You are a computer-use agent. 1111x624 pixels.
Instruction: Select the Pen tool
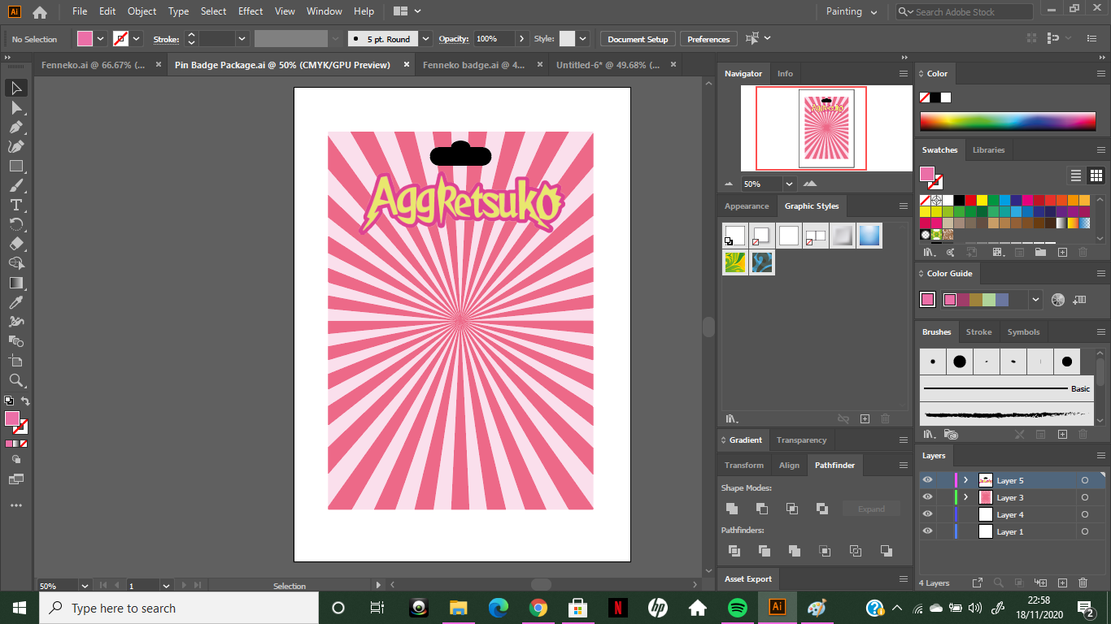click(x=16, y=127)
